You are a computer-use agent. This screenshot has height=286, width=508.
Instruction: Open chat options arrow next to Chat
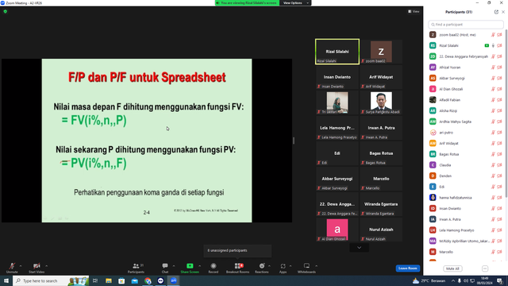coord(174,266)
